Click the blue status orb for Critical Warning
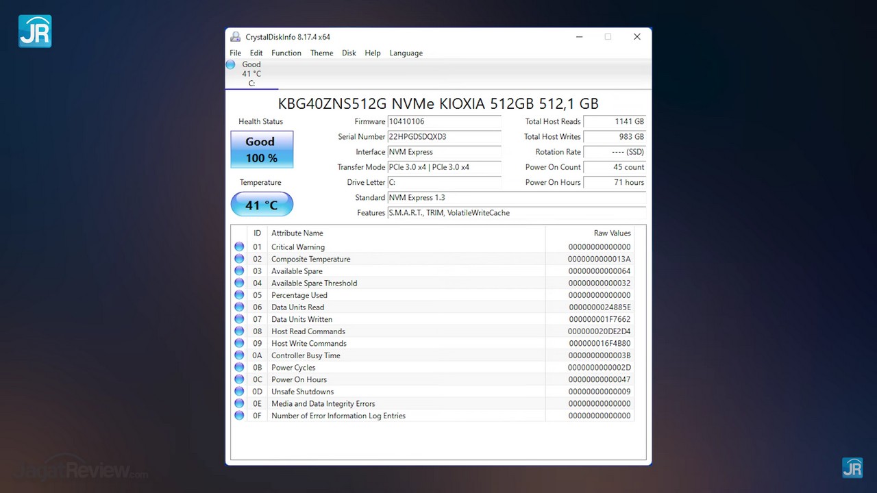The width and height of the screenshot is (877, 493). point(239,247)
